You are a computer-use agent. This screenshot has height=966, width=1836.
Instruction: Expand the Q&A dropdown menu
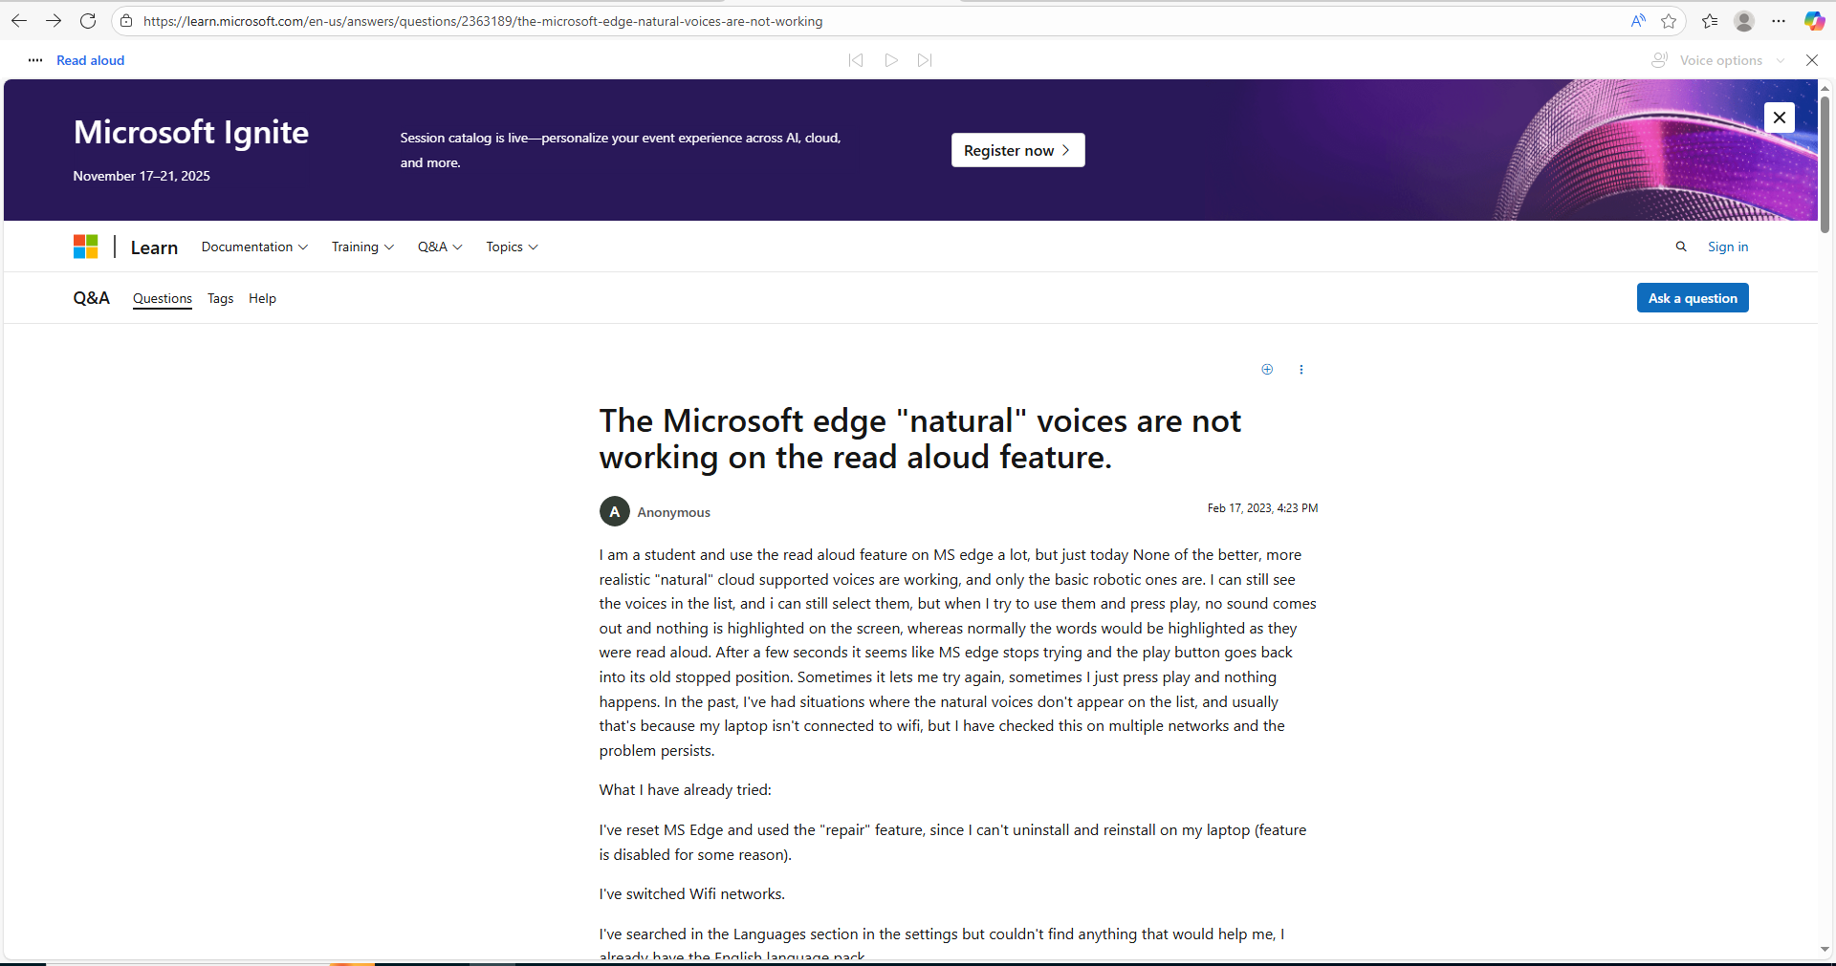[x=440, y=247]
